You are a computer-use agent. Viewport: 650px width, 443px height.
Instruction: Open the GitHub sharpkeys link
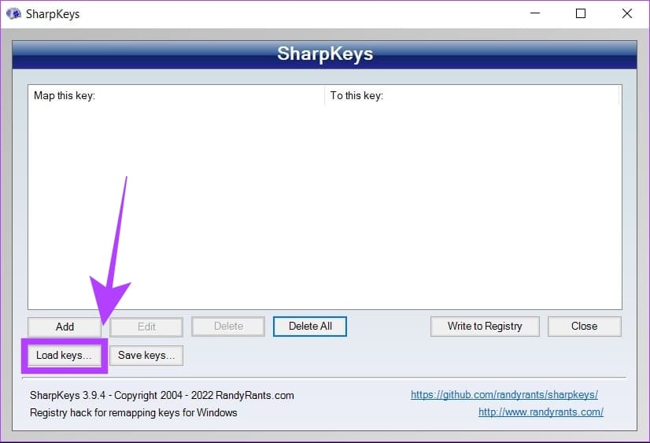click(504, 394)
